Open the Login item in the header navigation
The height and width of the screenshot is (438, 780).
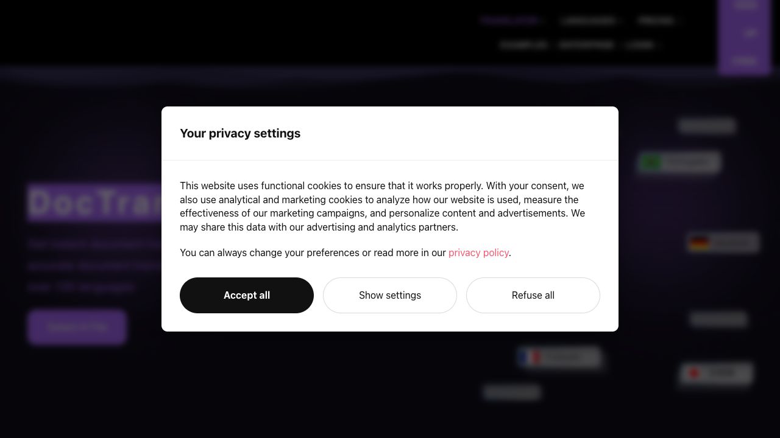(x=640, y=44)
